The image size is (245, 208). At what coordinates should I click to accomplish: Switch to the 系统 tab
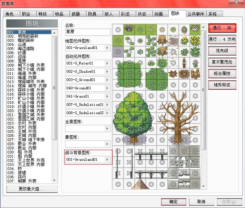coord(215,14)
